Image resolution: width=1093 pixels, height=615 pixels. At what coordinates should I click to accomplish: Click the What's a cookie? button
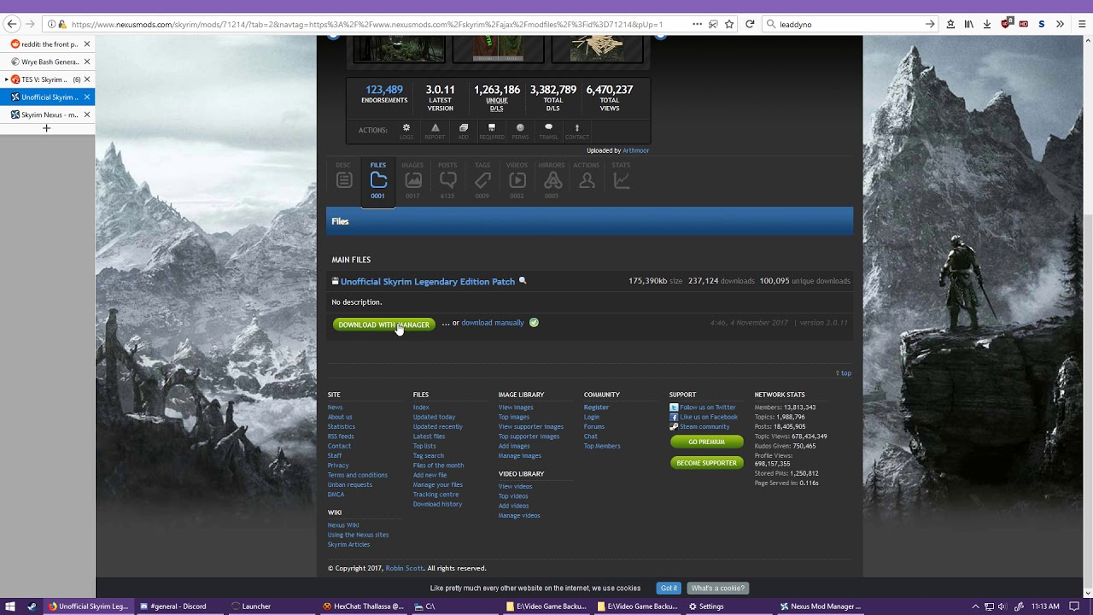point(717,588)
